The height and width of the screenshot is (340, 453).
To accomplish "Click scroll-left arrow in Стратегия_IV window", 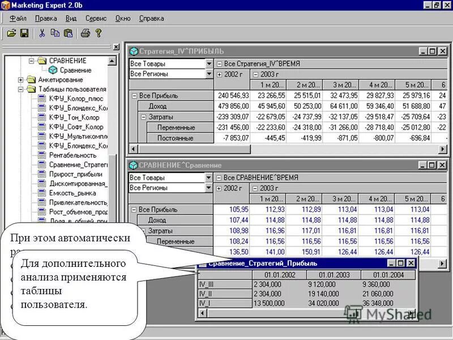I will [133, 149].
